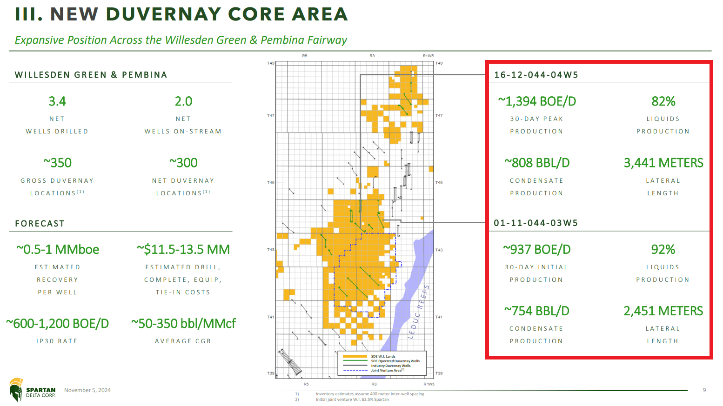The image size is (723, 406).
Task: Select the yellow color swatch in the map legend
Action: [355, 356]
